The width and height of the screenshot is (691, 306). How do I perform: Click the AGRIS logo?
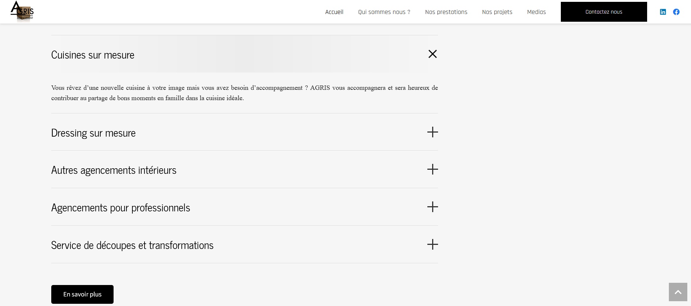(x=22, y=12)
